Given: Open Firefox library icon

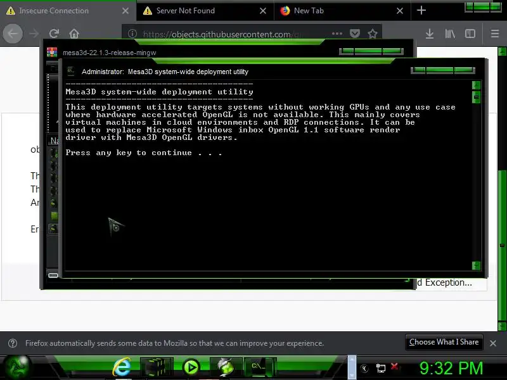Looking at the screenshot, I should [450, 34].
